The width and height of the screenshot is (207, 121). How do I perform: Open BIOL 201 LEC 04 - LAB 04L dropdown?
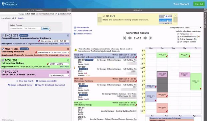tap(59, 64)
